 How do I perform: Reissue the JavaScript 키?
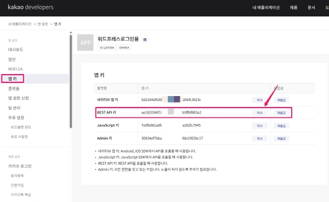(281, 126)
